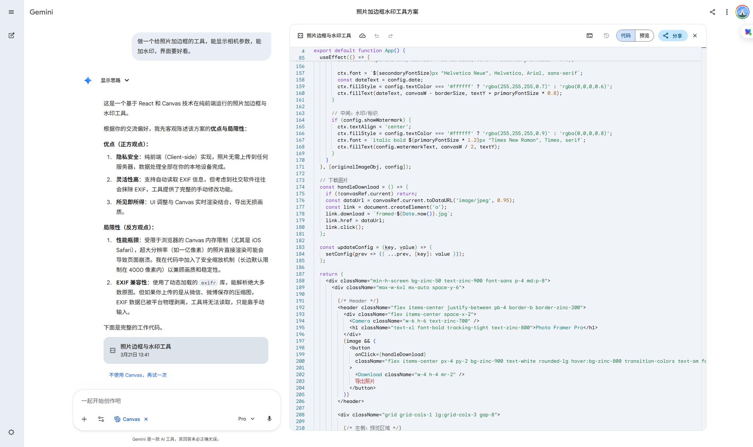The height and width of the screenshot is (447, 753).
Task: Click the Gemini disclaimer text at bottom
Action: click(176, 439)
